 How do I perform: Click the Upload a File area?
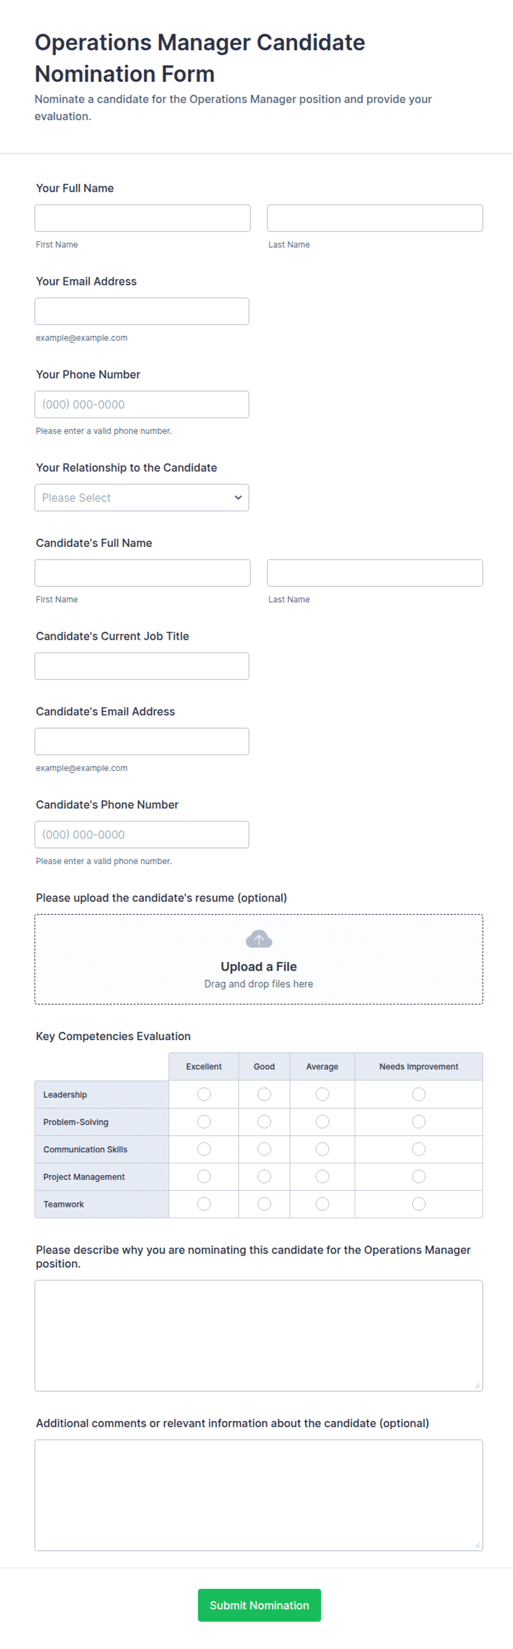click(x=259, y=959)
